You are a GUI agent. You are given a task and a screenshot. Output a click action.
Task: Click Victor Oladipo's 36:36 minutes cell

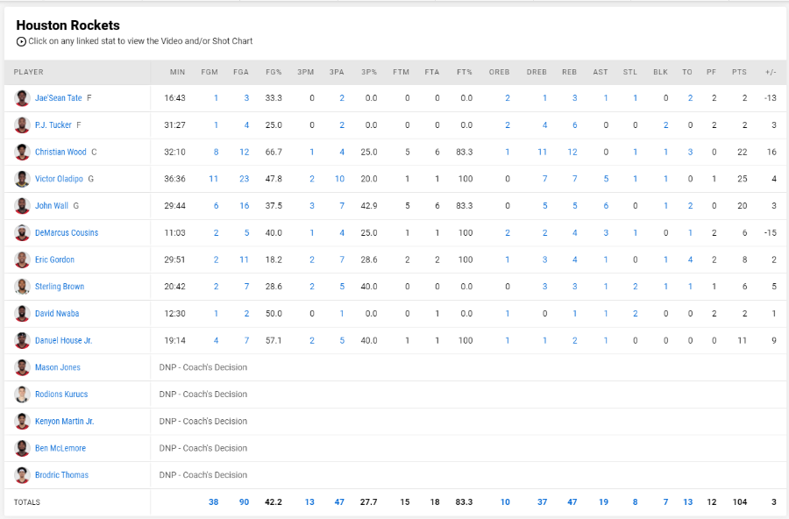click(x=174, y=179)
